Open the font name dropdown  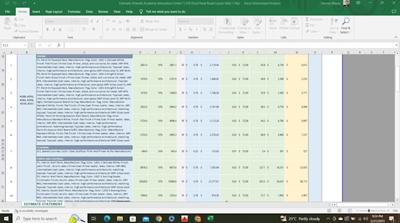click(x=73, y=21)
